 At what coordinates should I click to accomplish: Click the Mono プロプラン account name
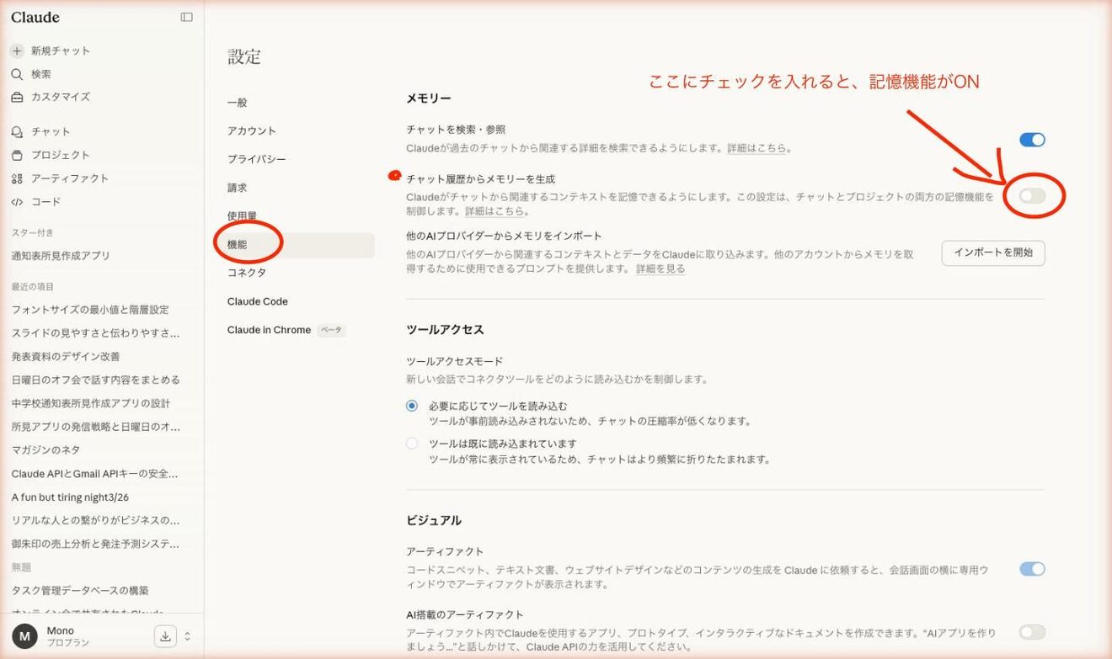[x=68, y=636]
